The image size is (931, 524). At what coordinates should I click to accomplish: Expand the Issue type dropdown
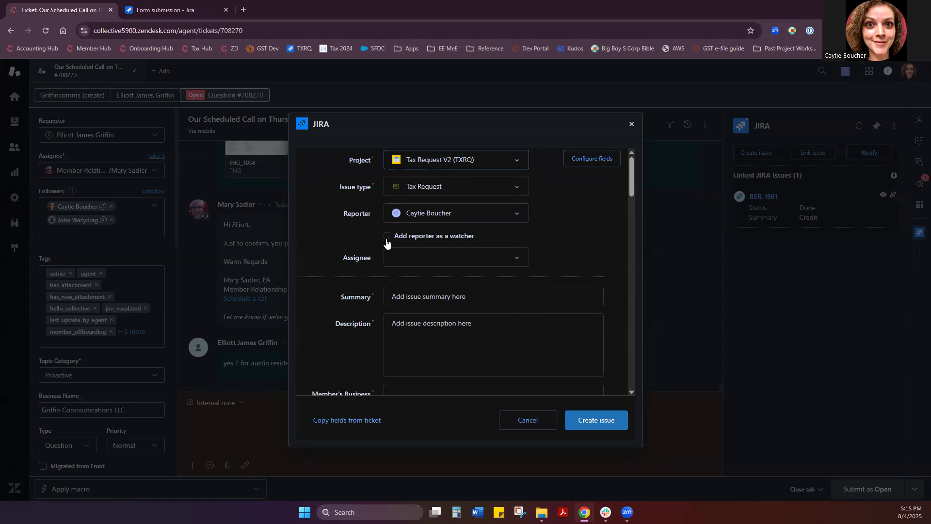click(456, 187)
